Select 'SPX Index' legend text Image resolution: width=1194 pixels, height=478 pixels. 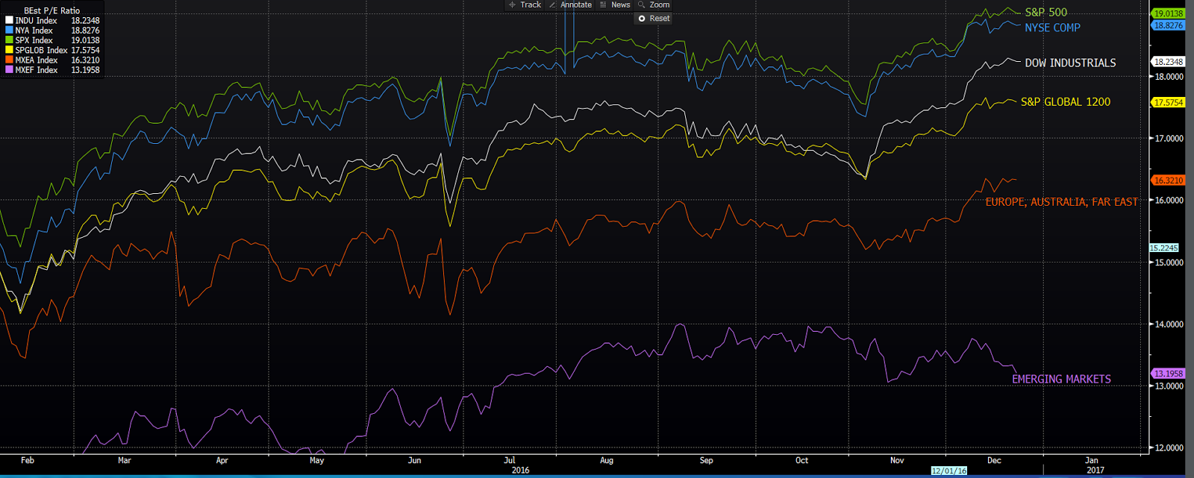pyautogui.click(x=34, y=40)
